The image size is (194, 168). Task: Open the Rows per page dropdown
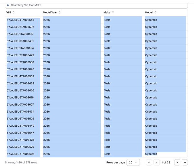pos(133,162)
